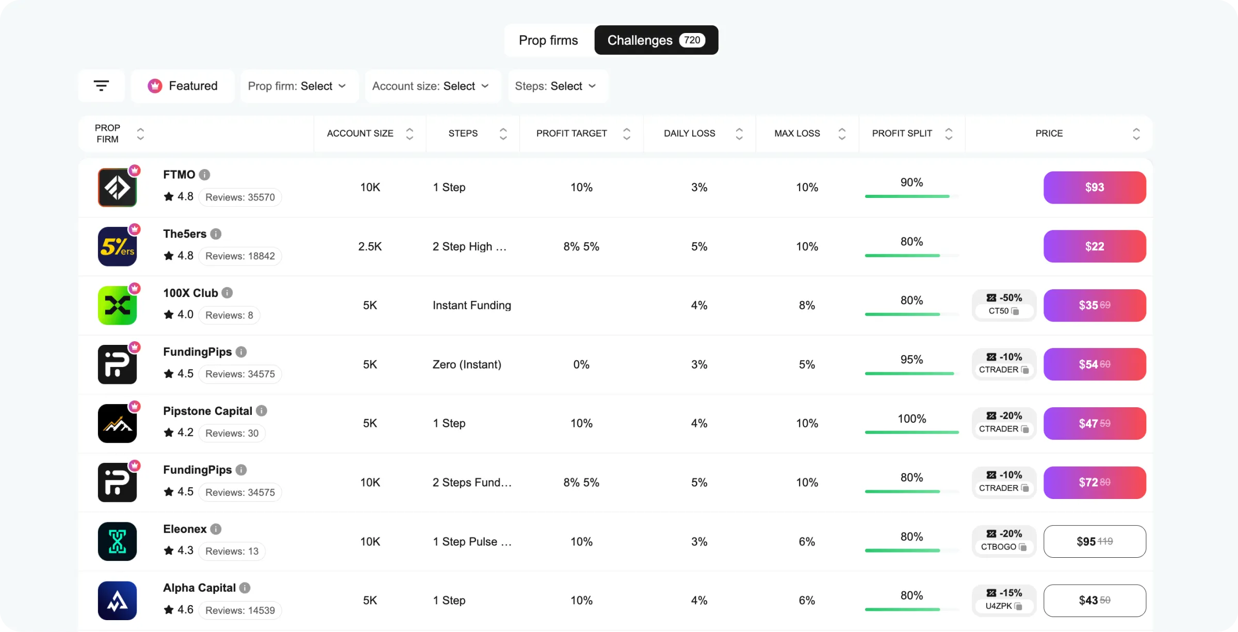Select the Challenges tab
The height and width of the screenshot is (632, 1238).
pos(656,40)
